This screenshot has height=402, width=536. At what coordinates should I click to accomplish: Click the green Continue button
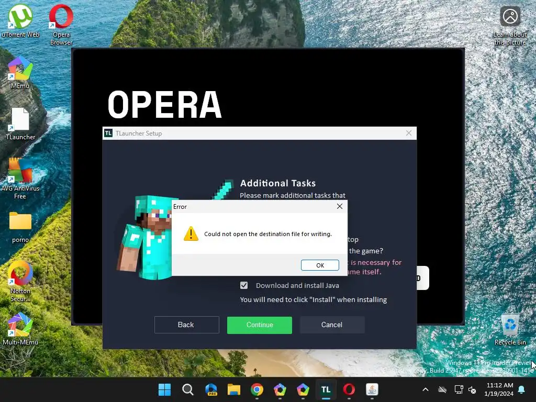pyautogui.click(x=260, y=325)
